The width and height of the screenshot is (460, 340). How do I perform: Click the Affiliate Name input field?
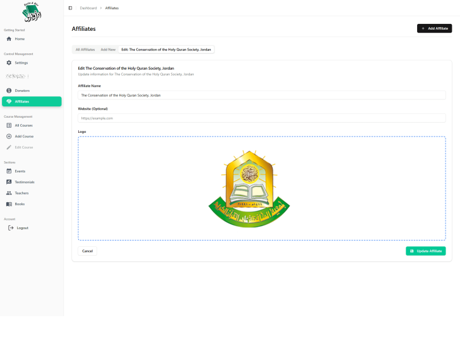click(262, 95)
